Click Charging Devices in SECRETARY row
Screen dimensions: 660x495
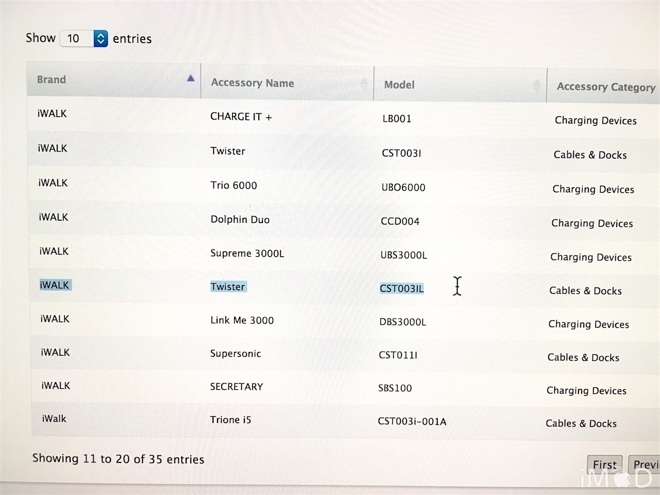click(x=587, y=391)
